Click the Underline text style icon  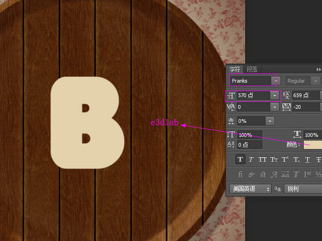click(308, 159)
